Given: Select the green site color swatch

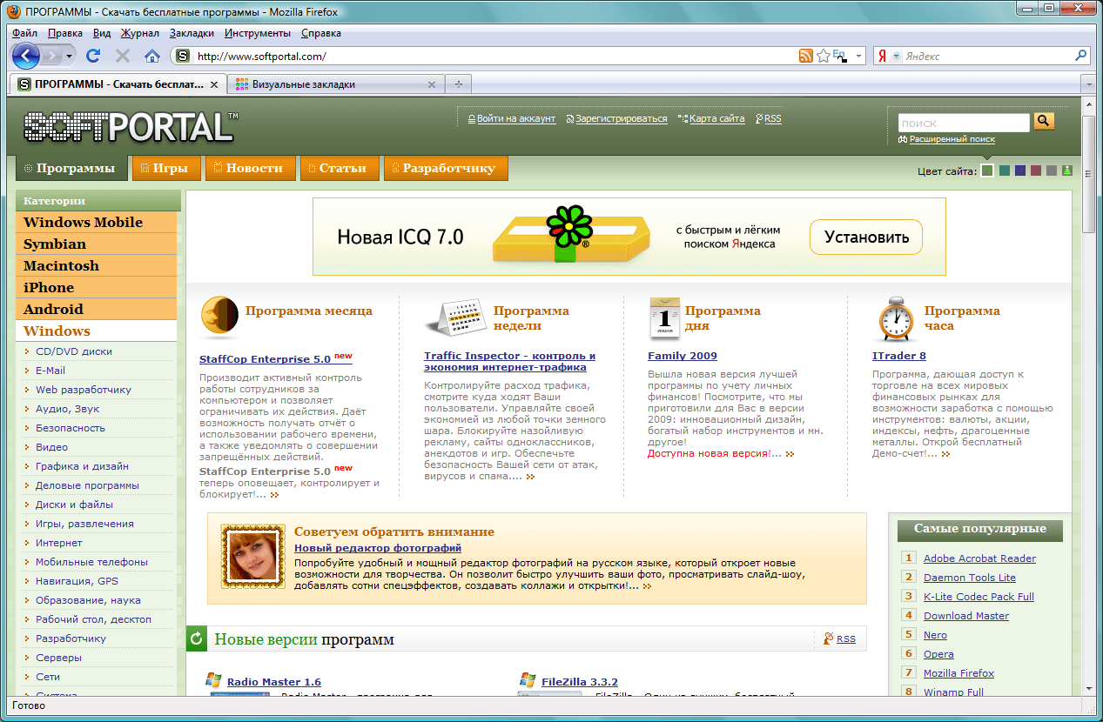Looking at the screenshot, I should point(987,170).
